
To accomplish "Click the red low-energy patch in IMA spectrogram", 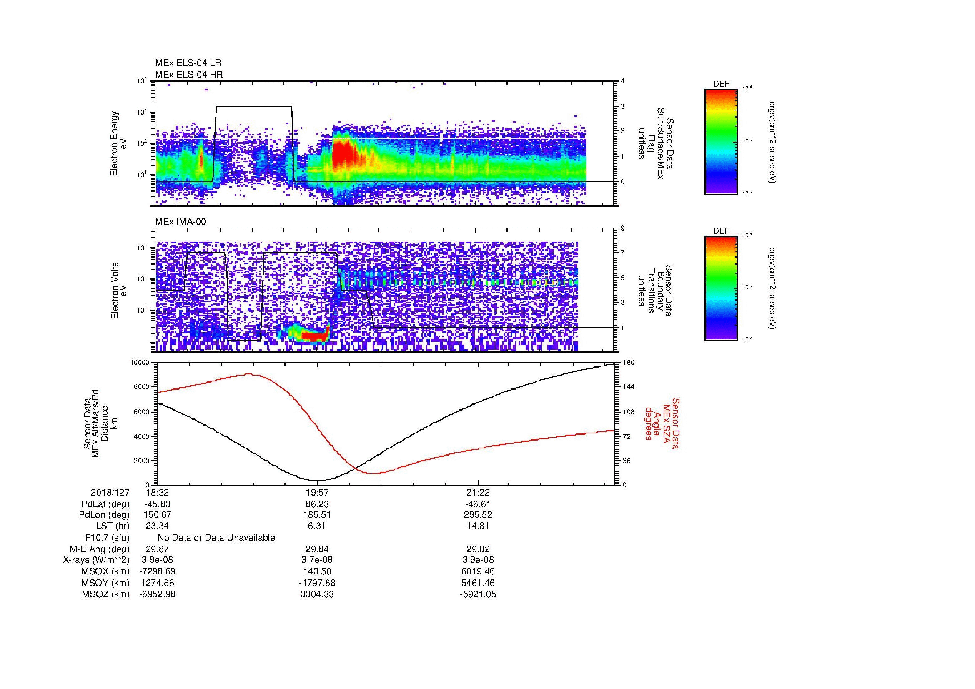I will point(315,337).
